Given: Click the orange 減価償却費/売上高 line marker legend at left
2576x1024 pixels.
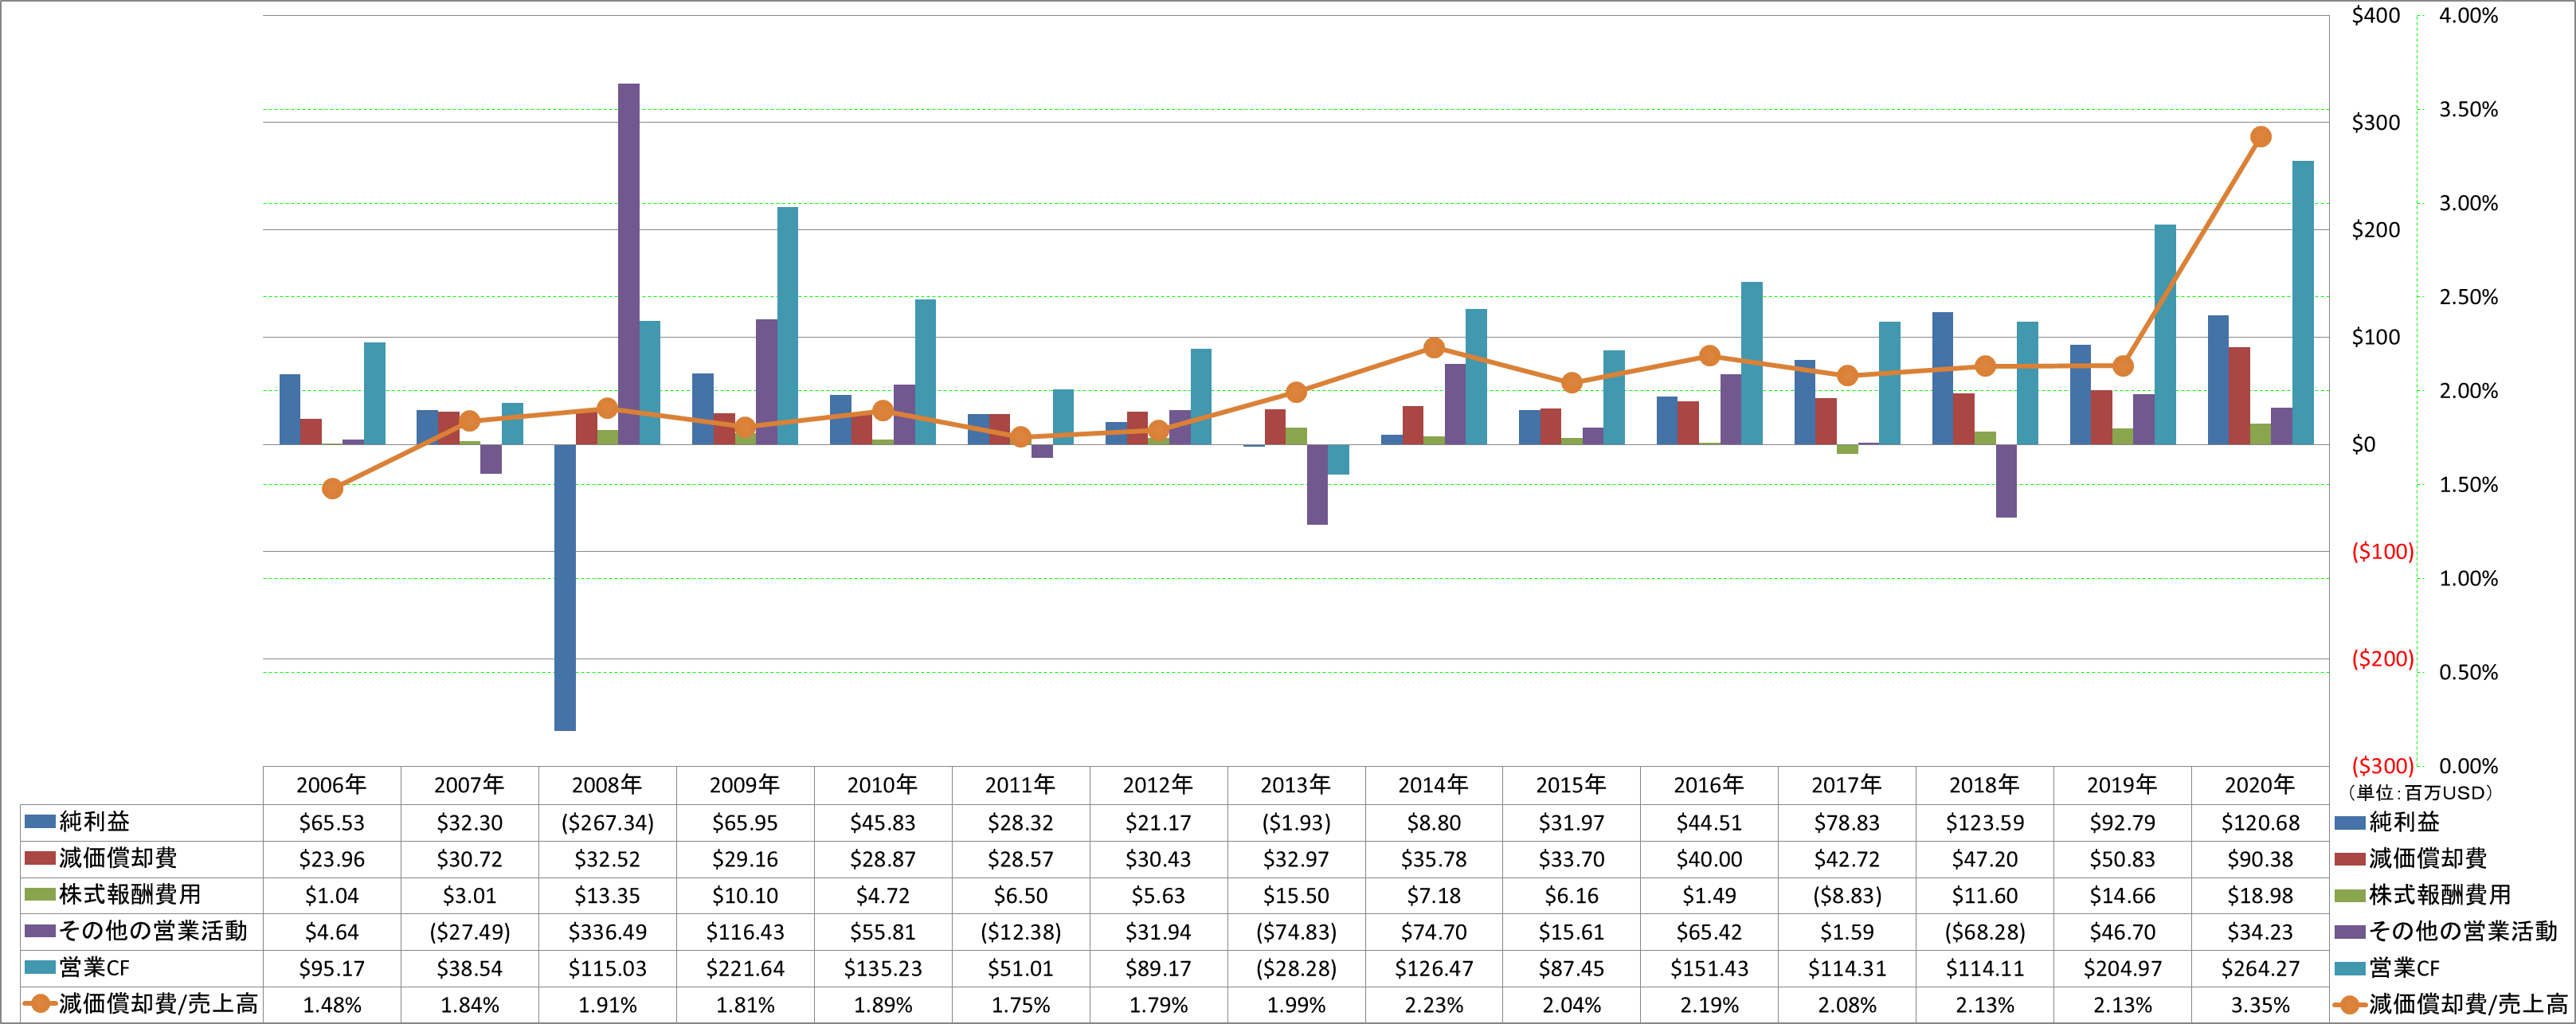Looking at the screenshot, I should pyautogui.click(x=40, y=1004).
